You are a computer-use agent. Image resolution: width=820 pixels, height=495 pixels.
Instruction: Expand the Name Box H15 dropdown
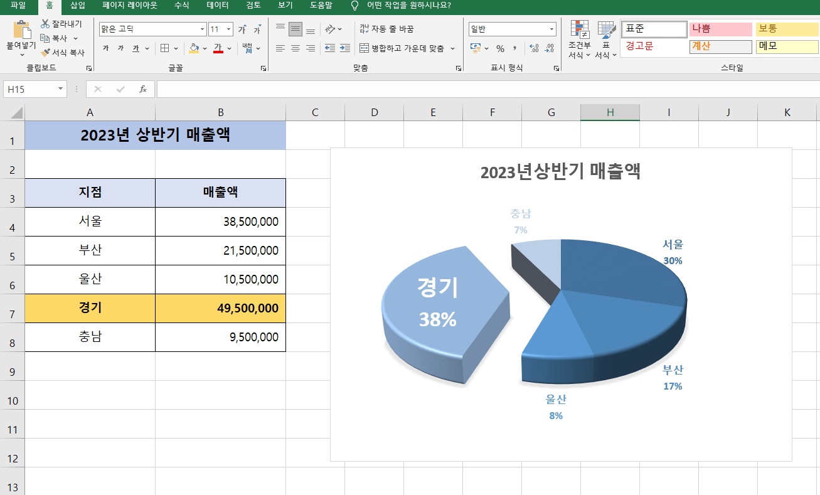pos(61,89)
